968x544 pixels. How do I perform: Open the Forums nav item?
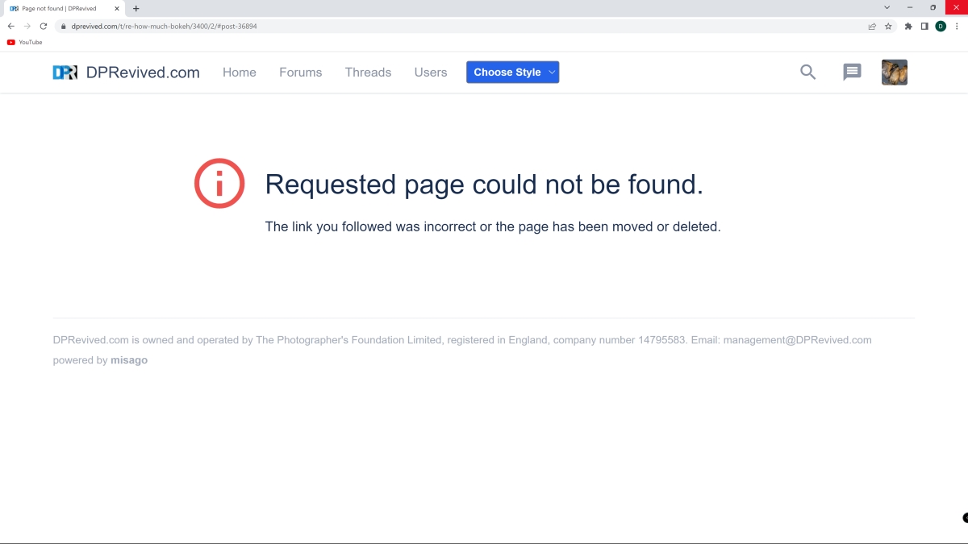point(300,73)
